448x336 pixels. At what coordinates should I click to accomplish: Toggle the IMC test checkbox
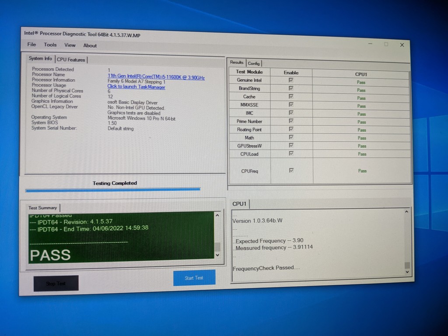pyautogui.click(x=291, y=113)
